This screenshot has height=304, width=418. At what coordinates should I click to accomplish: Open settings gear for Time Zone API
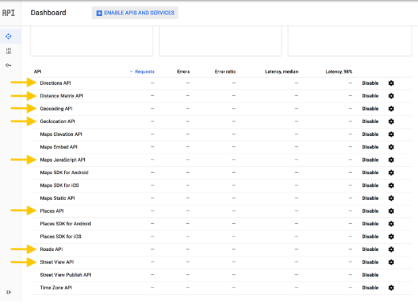pos(391,287)
